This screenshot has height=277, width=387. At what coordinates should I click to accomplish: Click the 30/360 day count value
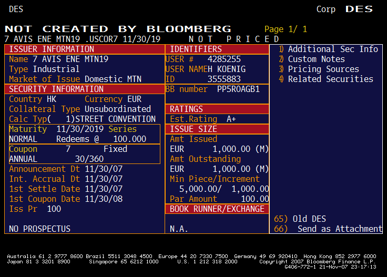click(89, 159)
